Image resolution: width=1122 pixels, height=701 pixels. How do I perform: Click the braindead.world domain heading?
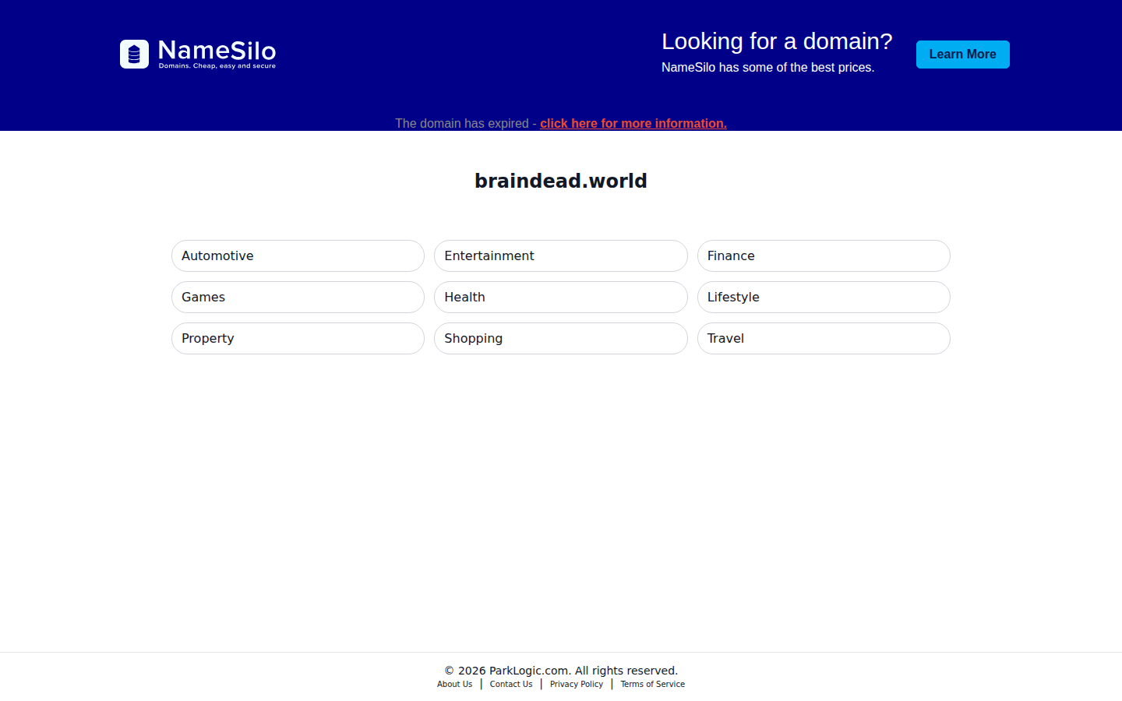coord(560,180)
